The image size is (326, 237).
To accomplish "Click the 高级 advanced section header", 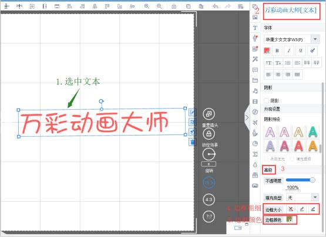I will (x=268, y=170).
